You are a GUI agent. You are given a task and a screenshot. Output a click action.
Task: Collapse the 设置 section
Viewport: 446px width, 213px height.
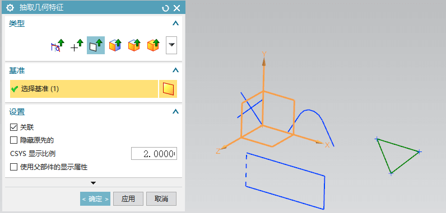[x=176, y=112]
